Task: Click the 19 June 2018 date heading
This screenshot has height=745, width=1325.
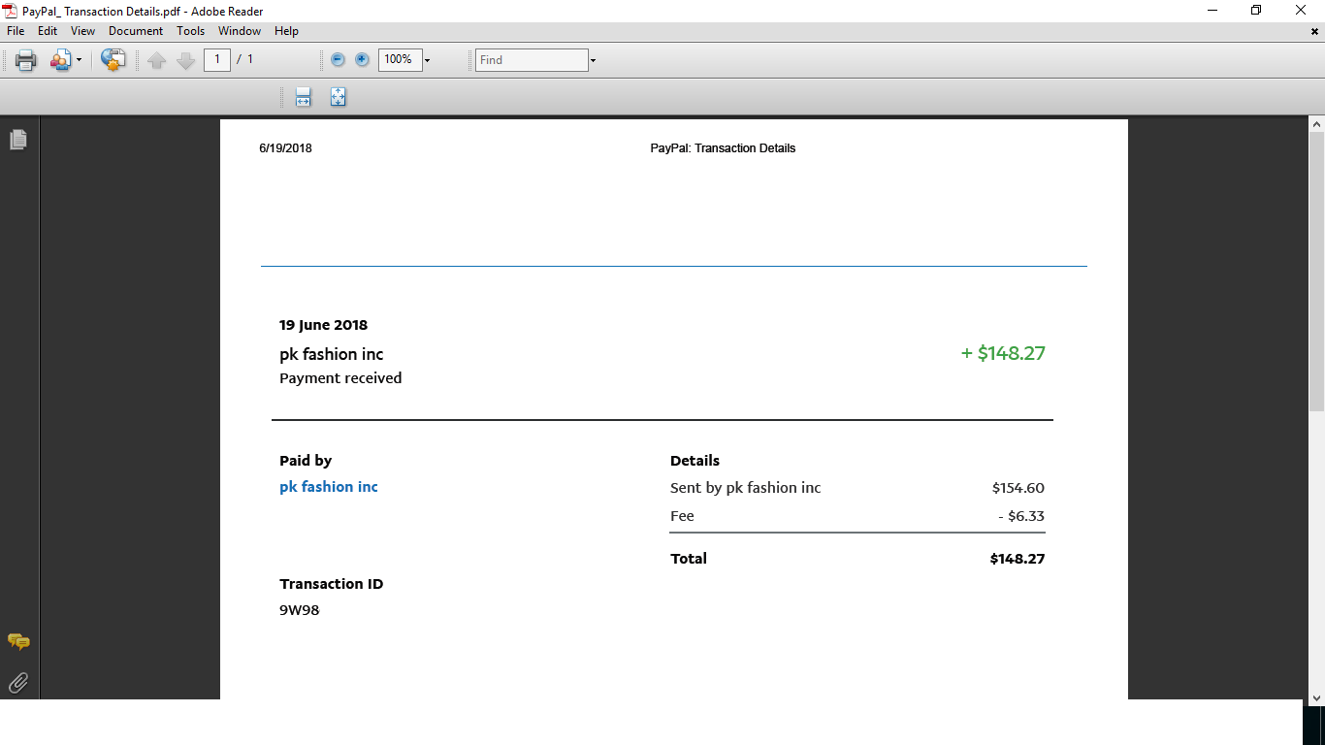Action: tap(324, 325)
